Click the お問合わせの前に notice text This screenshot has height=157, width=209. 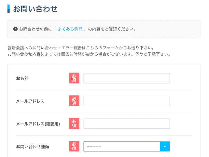[77, 29]
